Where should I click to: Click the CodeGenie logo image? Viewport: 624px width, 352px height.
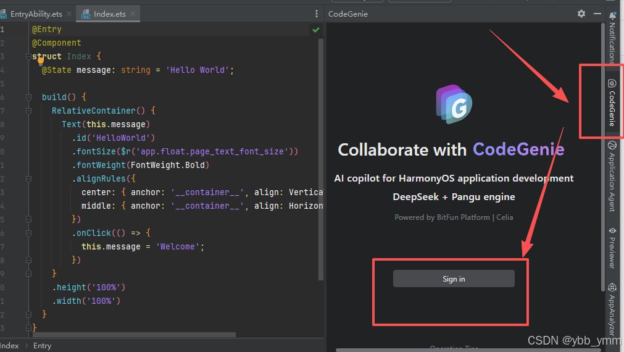(x=454, y=104)
